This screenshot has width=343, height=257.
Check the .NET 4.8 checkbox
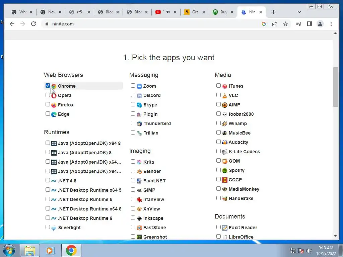(x=48, y=180)
